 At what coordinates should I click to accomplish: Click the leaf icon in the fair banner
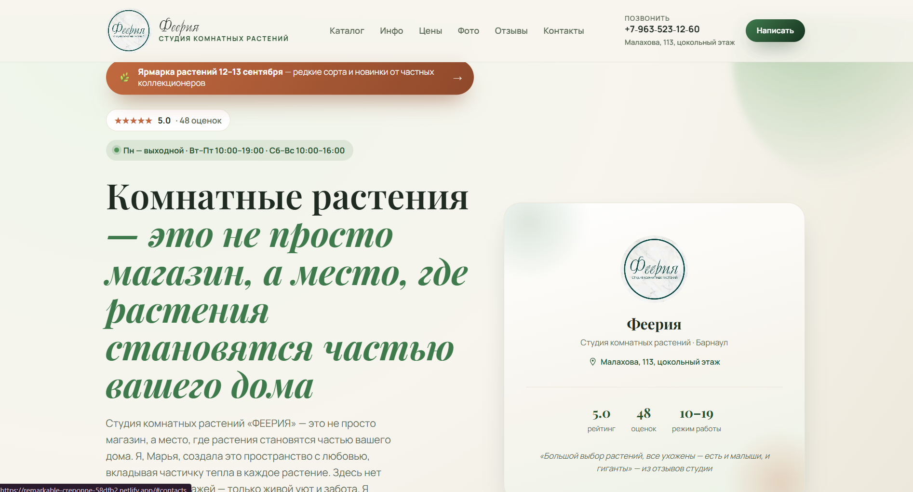pyautogui.click(x=124, y=77)
